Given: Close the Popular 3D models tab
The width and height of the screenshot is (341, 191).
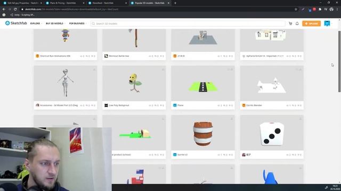Looking at the screenshot, I should (x=168, y=3).
